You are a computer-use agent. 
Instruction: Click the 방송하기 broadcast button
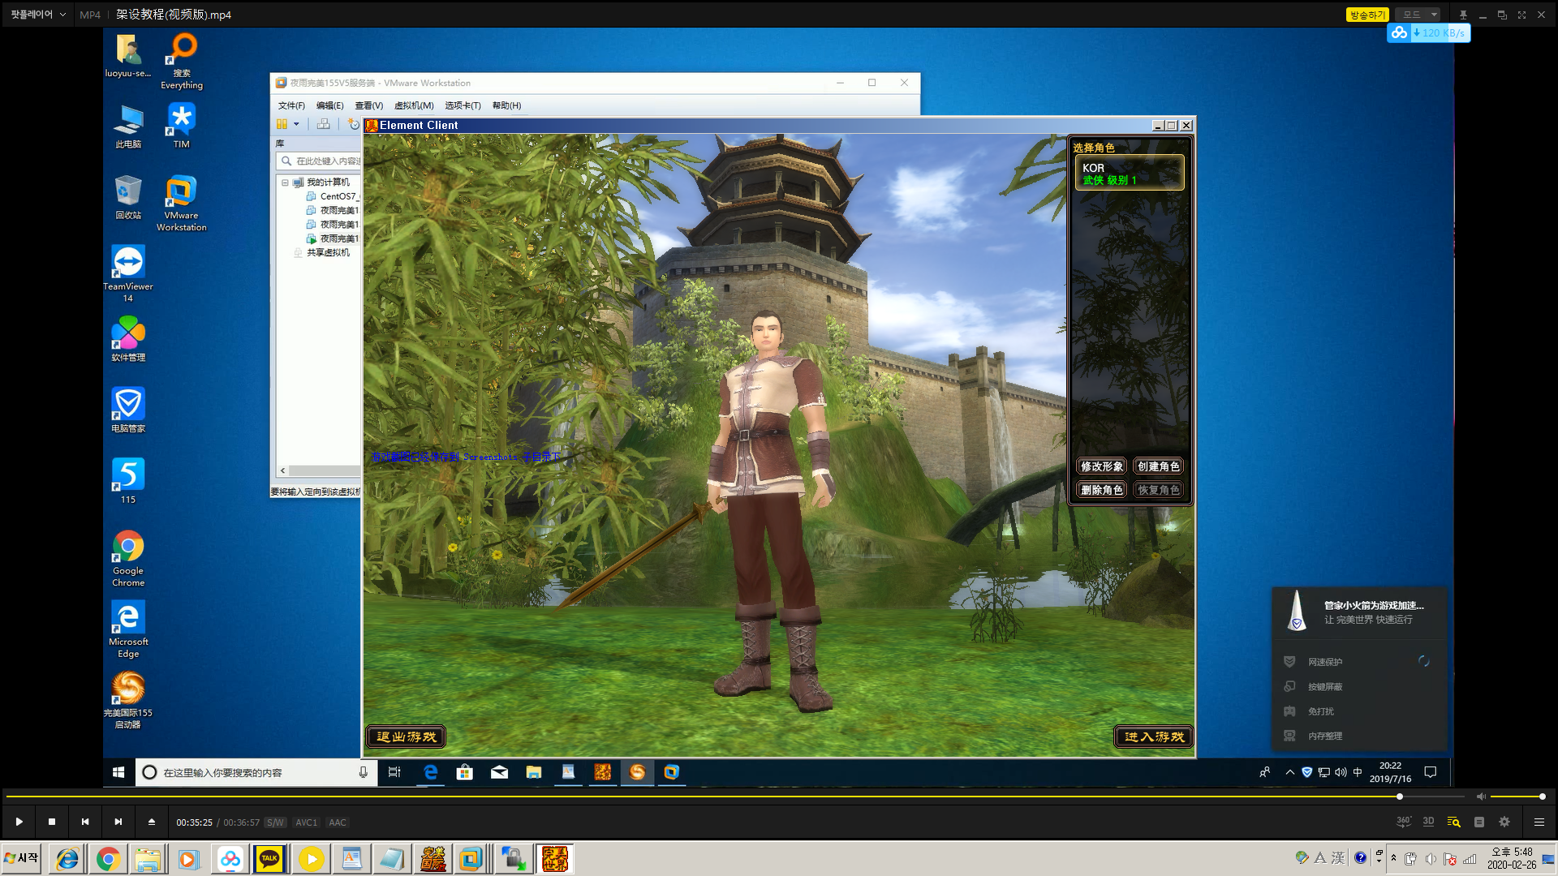pos(1367,15)
